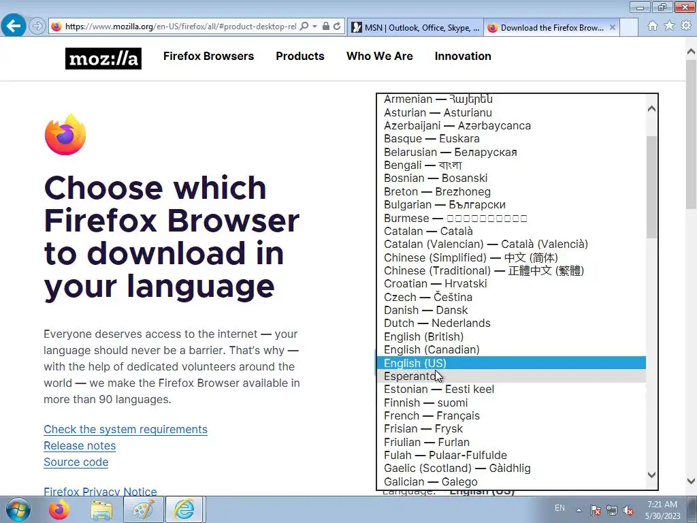Select Chinese (Simplified) option

tap(511, 257)
